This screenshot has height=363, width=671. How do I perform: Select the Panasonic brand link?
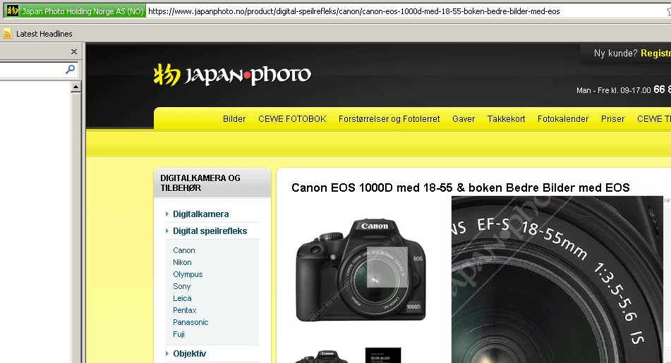click(x=191, y=322)
